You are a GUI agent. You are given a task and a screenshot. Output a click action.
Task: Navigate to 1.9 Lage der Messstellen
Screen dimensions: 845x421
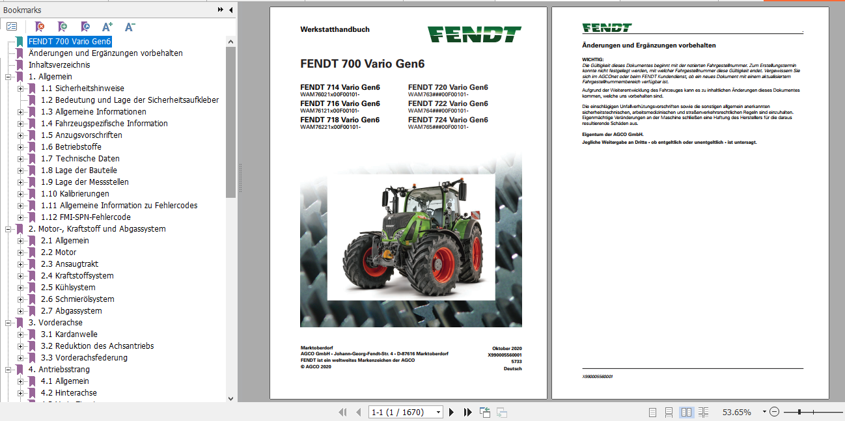[85, 182]
